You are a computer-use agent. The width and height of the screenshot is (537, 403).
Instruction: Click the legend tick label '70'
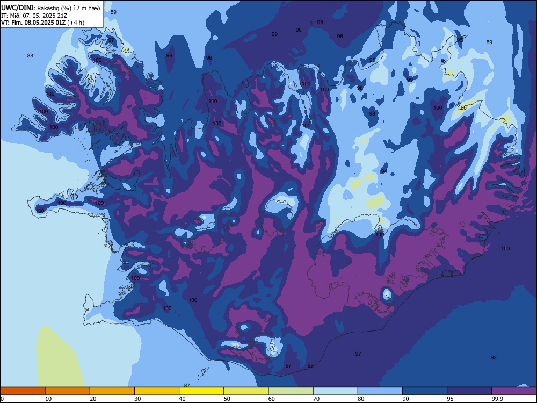point(316,399)
